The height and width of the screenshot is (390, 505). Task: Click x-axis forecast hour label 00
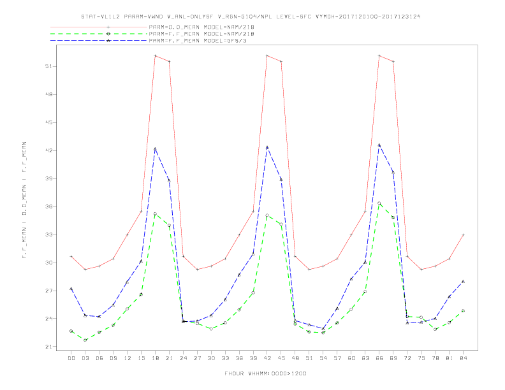click(71, 358)
